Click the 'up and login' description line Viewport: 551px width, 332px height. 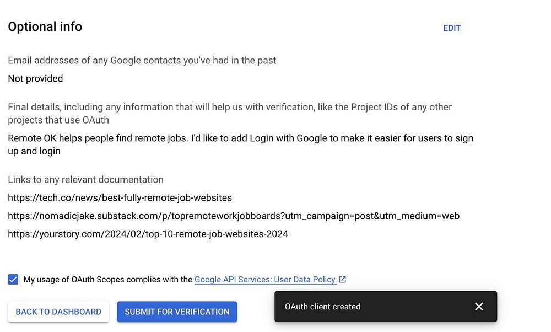[34, 151]
